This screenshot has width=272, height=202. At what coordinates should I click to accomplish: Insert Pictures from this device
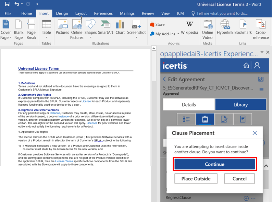pos(62,27)
